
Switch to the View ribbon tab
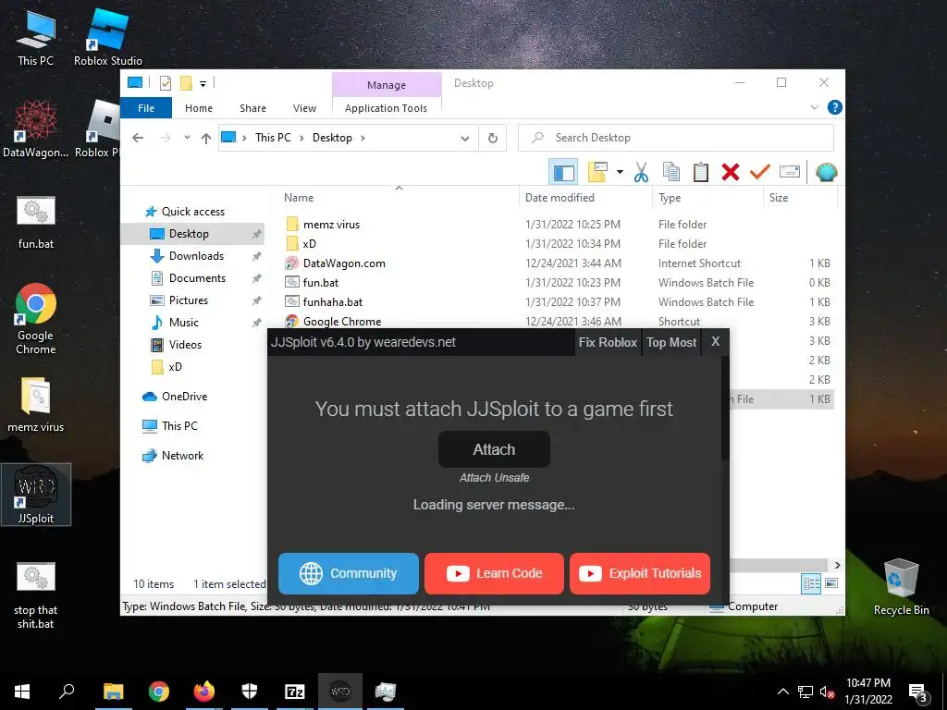pyautogui.click(x=304, y=108)
